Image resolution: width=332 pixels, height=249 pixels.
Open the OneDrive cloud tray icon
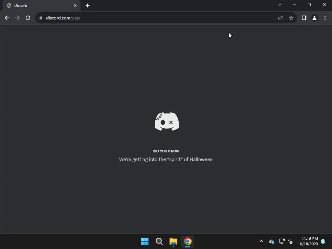point(272,241)
